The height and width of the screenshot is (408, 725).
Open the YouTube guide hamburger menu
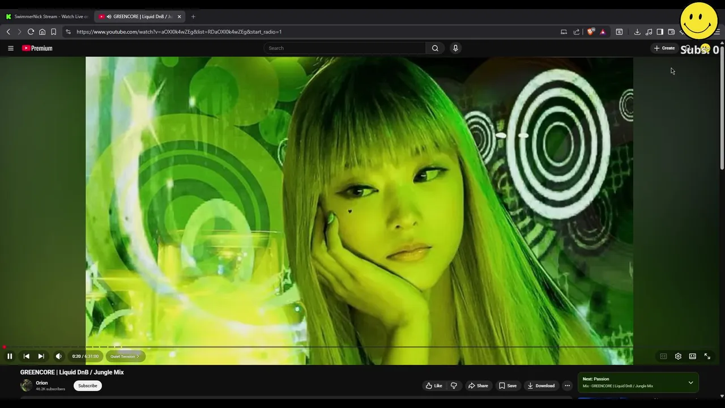click(11, 48)
